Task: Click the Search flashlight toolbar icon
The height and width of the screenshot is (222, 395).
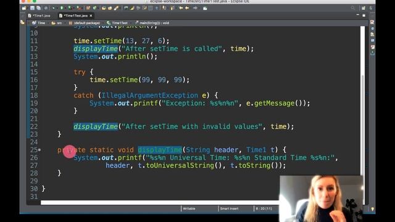Action: tap(116, 8)
